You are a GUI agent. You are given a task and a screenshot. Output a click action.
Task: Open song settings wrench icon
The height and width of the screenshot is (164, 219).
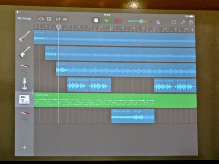point(183,22)
